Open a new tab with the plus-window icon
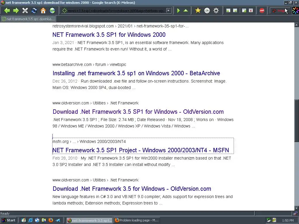 (x=244, y=10)
